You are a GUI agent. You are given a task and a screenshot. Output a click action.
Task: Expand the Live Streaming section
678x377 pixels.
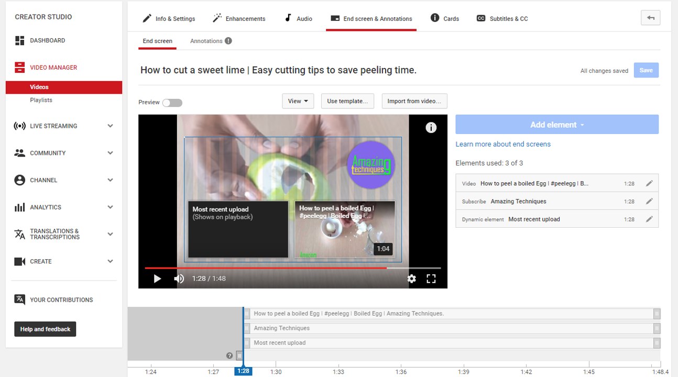(x=110, y=126)
